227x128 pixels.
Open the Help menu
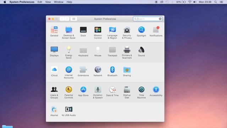70,2
